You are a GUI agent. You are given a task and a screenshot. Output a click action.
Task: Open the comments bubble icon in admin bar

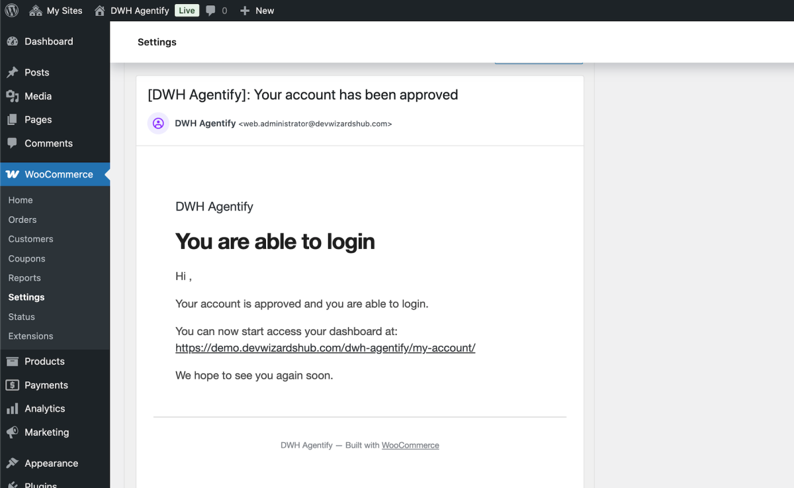pyautogui.click(x=210, y=11)
